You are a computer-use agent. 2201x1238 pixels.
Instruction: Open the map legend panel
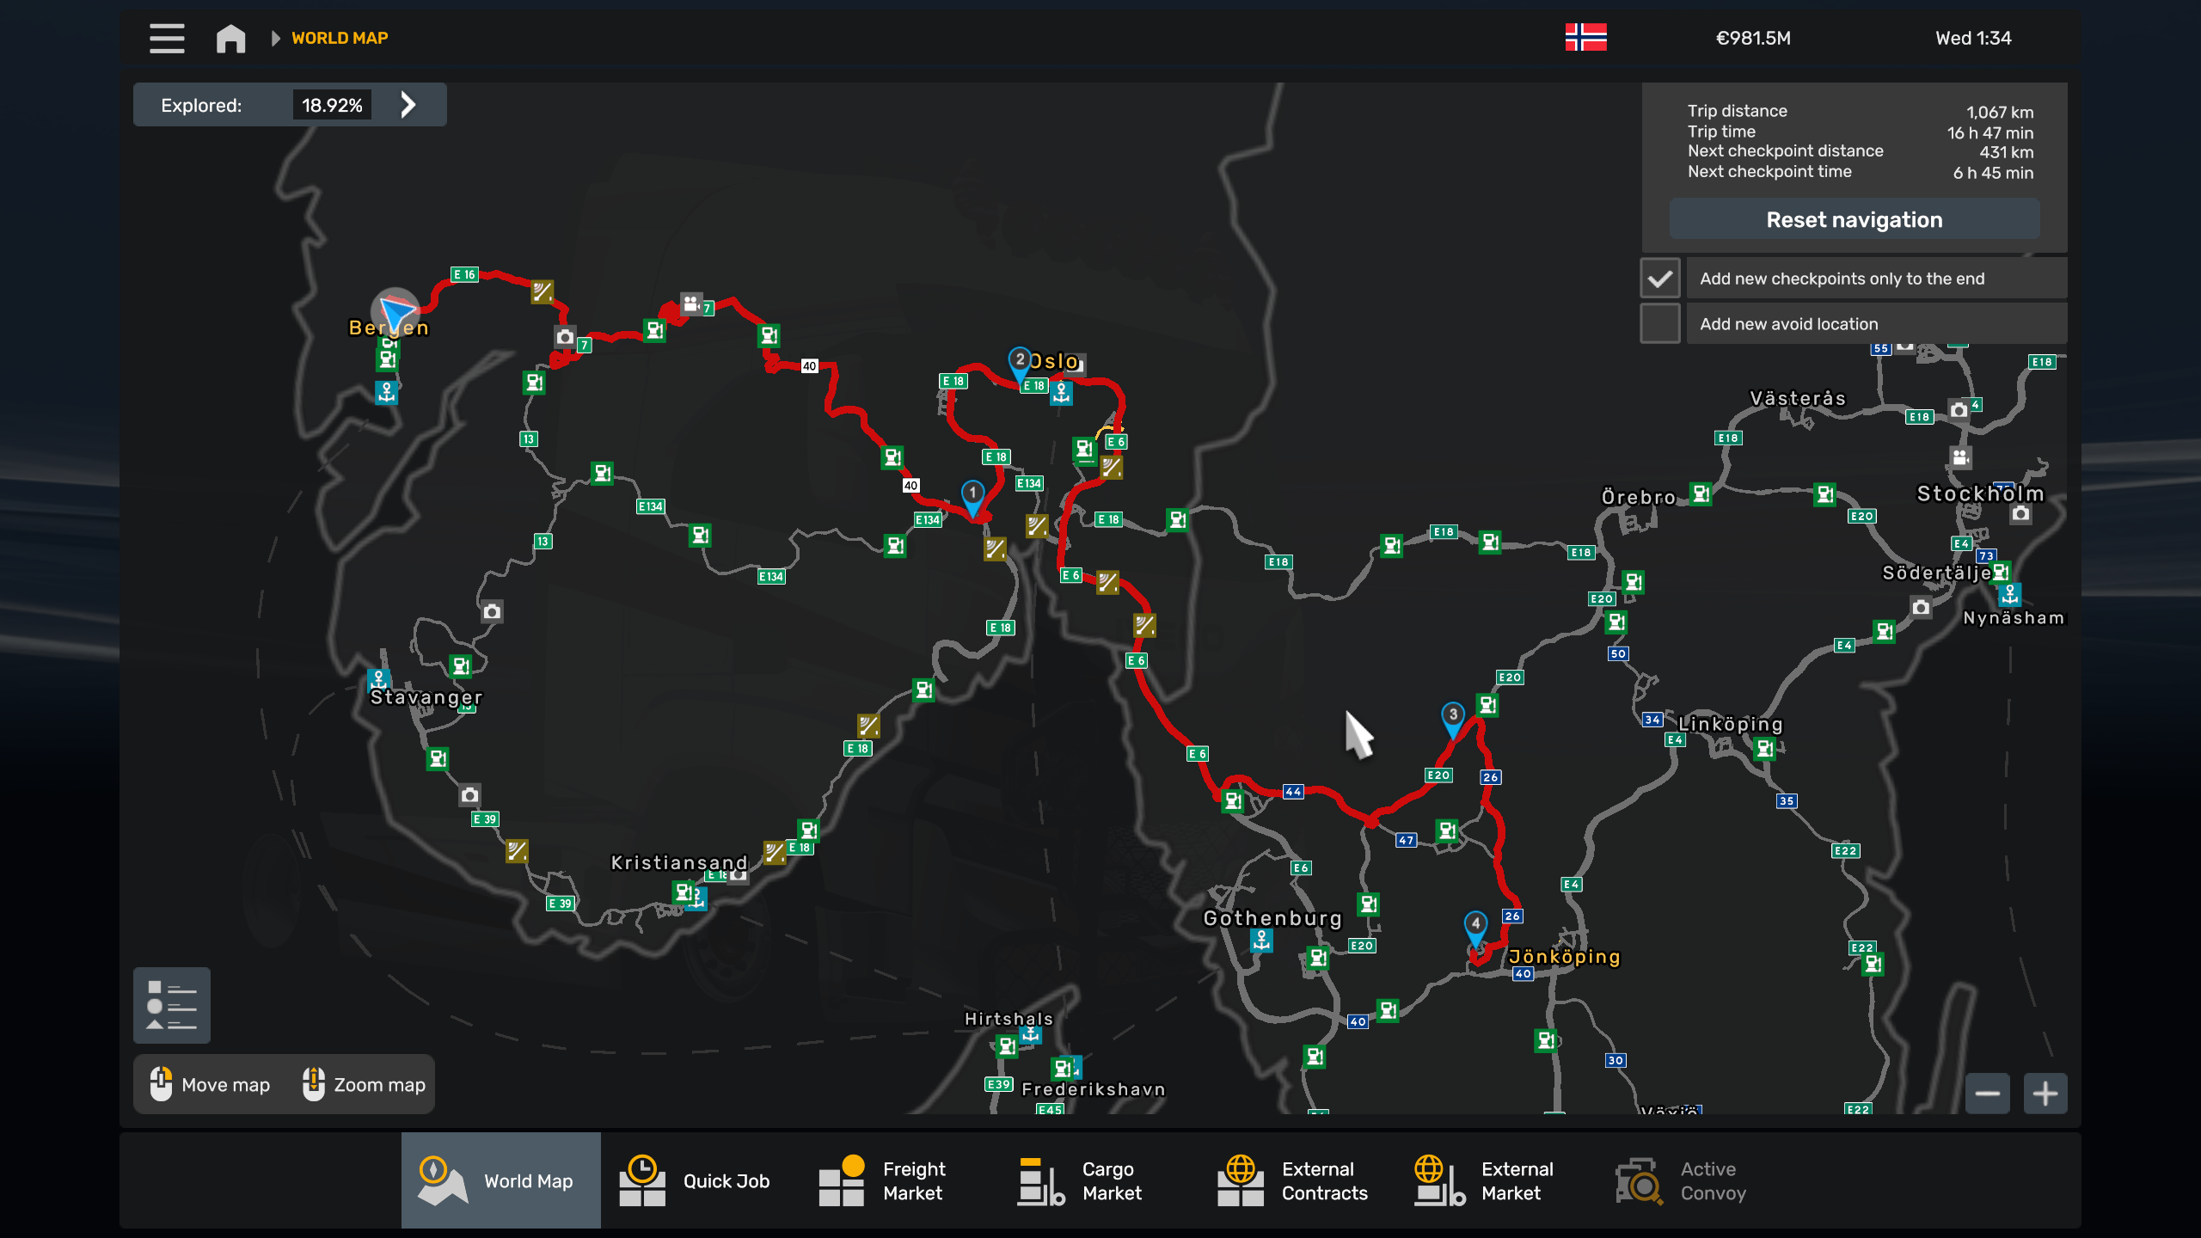coord(172,1005)
